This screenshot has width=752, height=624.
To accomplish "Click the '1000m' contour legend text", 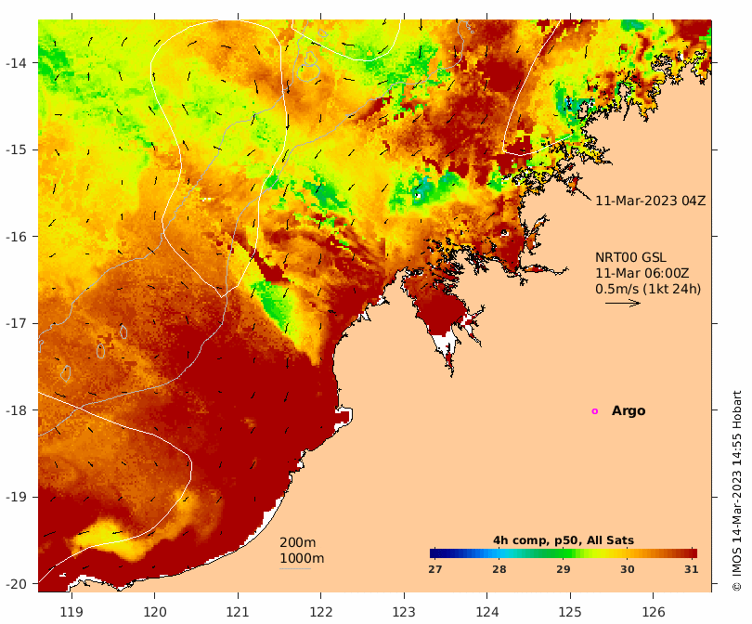I will click(302, 558).
